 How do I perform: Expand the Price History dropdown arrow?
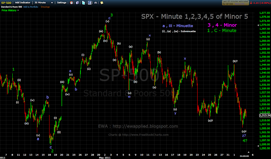pyautogui.click(x=18, y=10)
